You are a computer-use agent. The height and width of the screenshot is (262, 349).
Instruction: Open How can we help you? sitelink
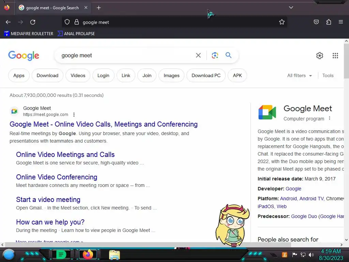pyautogui.click(x=50, y=222)
